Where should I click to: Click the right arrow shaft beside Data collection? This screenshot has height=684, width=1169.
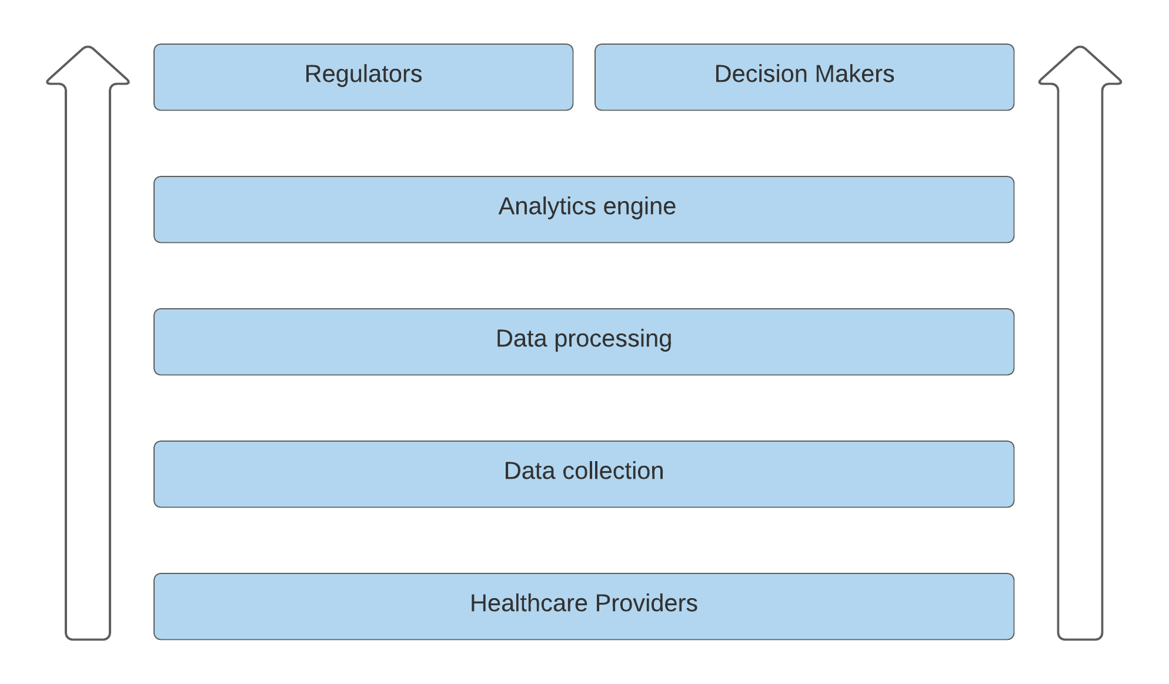[x=1080, y=474]
